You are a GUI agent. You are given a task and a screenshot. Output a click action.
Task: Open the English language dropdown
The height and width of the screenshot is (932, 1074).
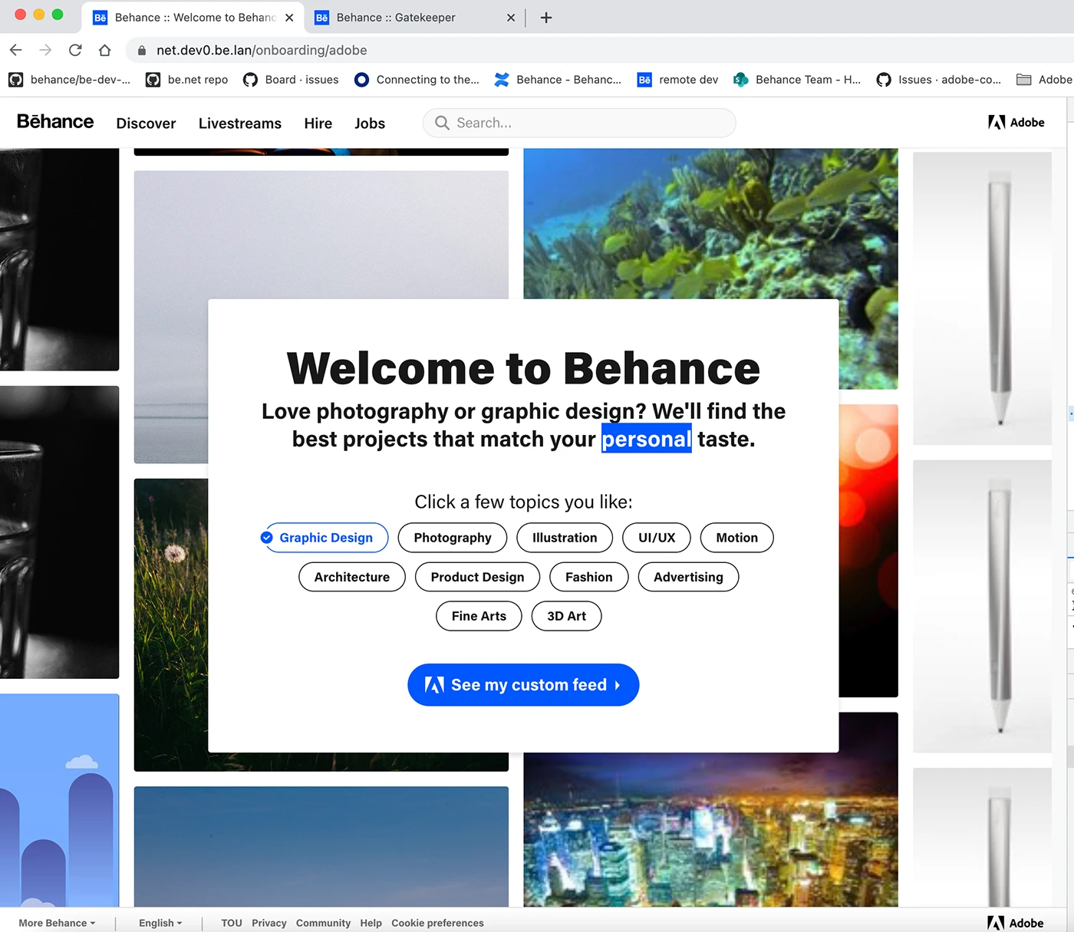pos(160,923)
